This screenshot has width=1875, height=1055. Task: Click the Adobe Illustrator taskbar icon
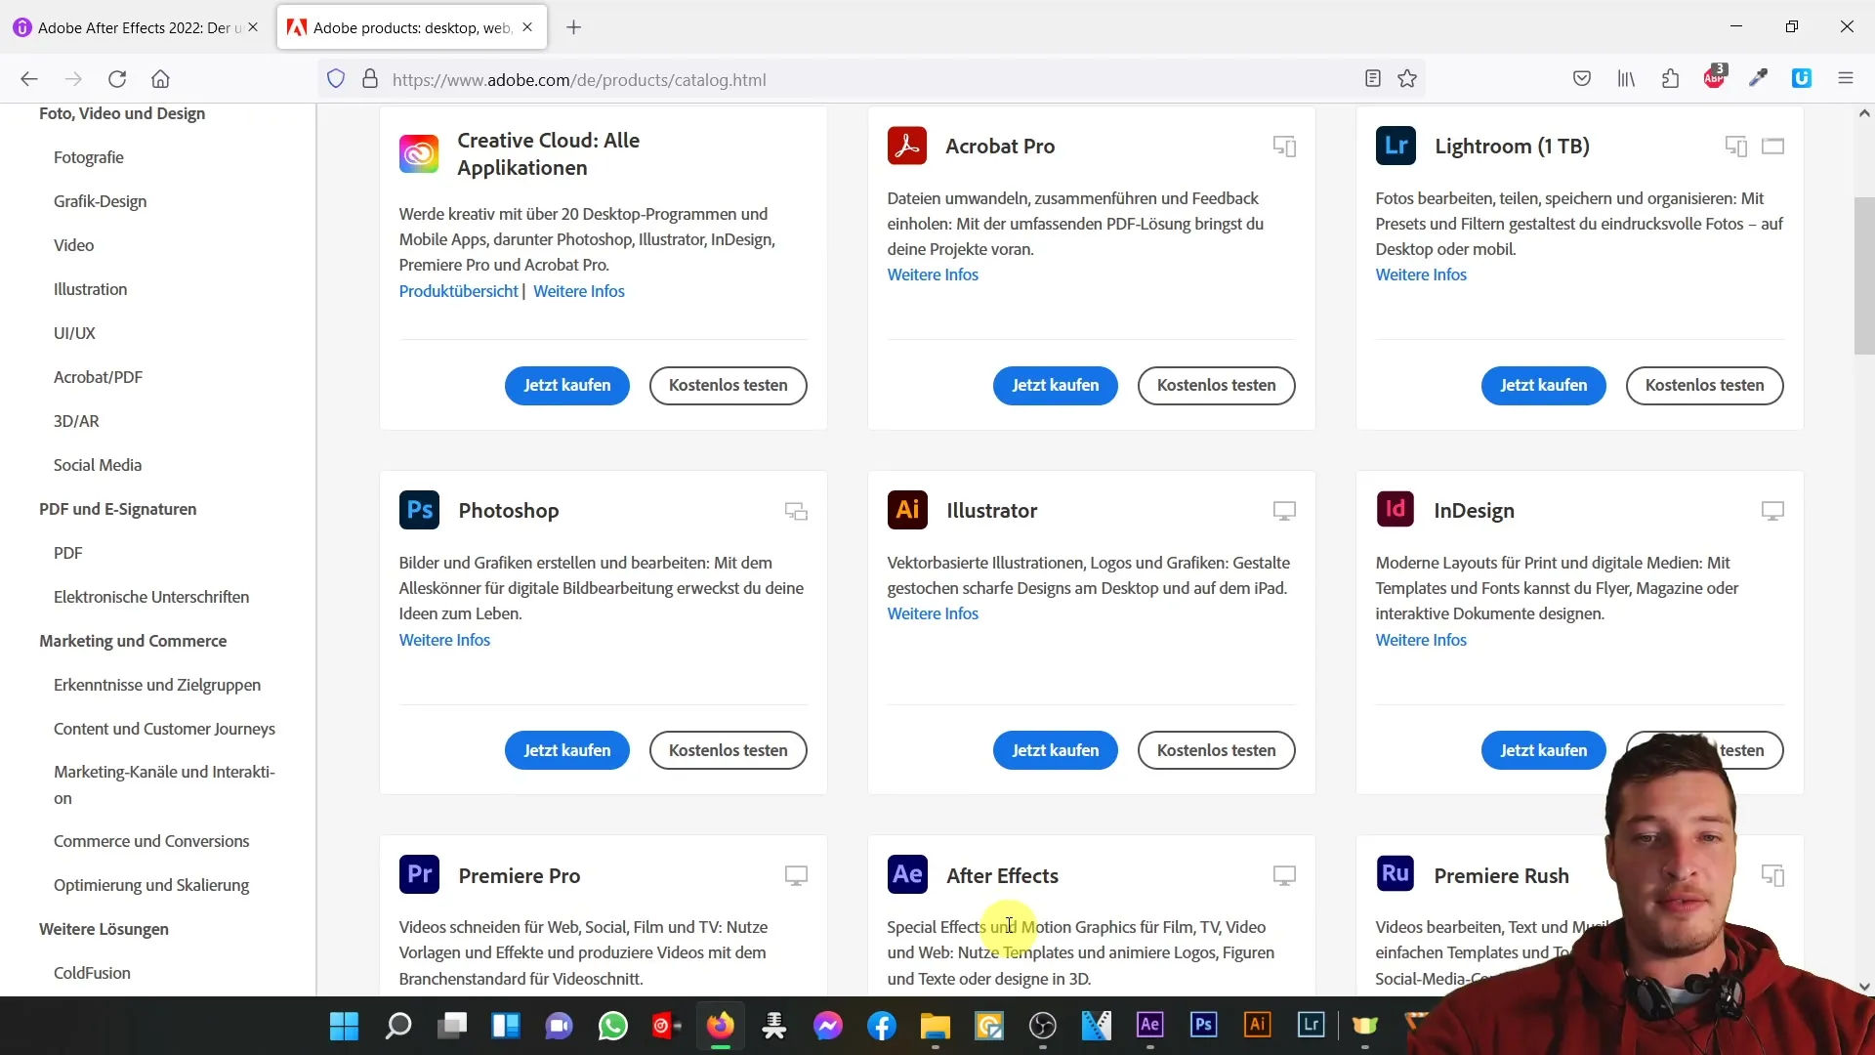(x=1258, y=1027)
